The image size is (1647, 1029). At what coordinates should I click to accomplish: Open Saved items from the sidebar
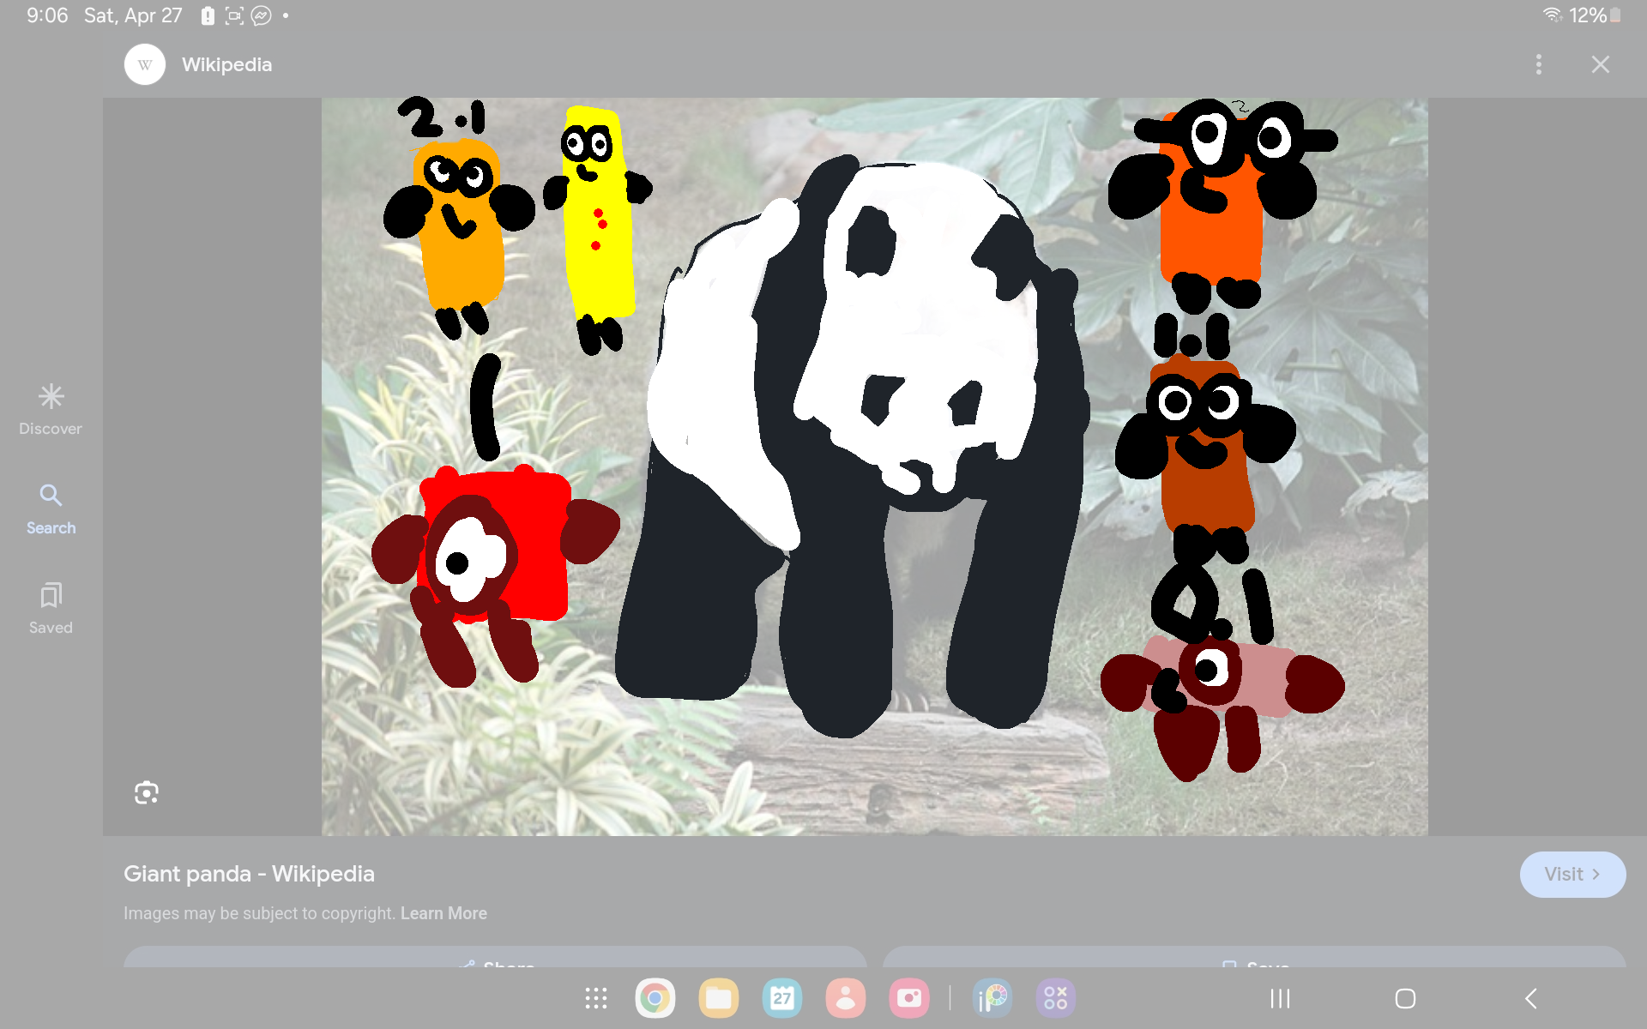click(50, 605)
